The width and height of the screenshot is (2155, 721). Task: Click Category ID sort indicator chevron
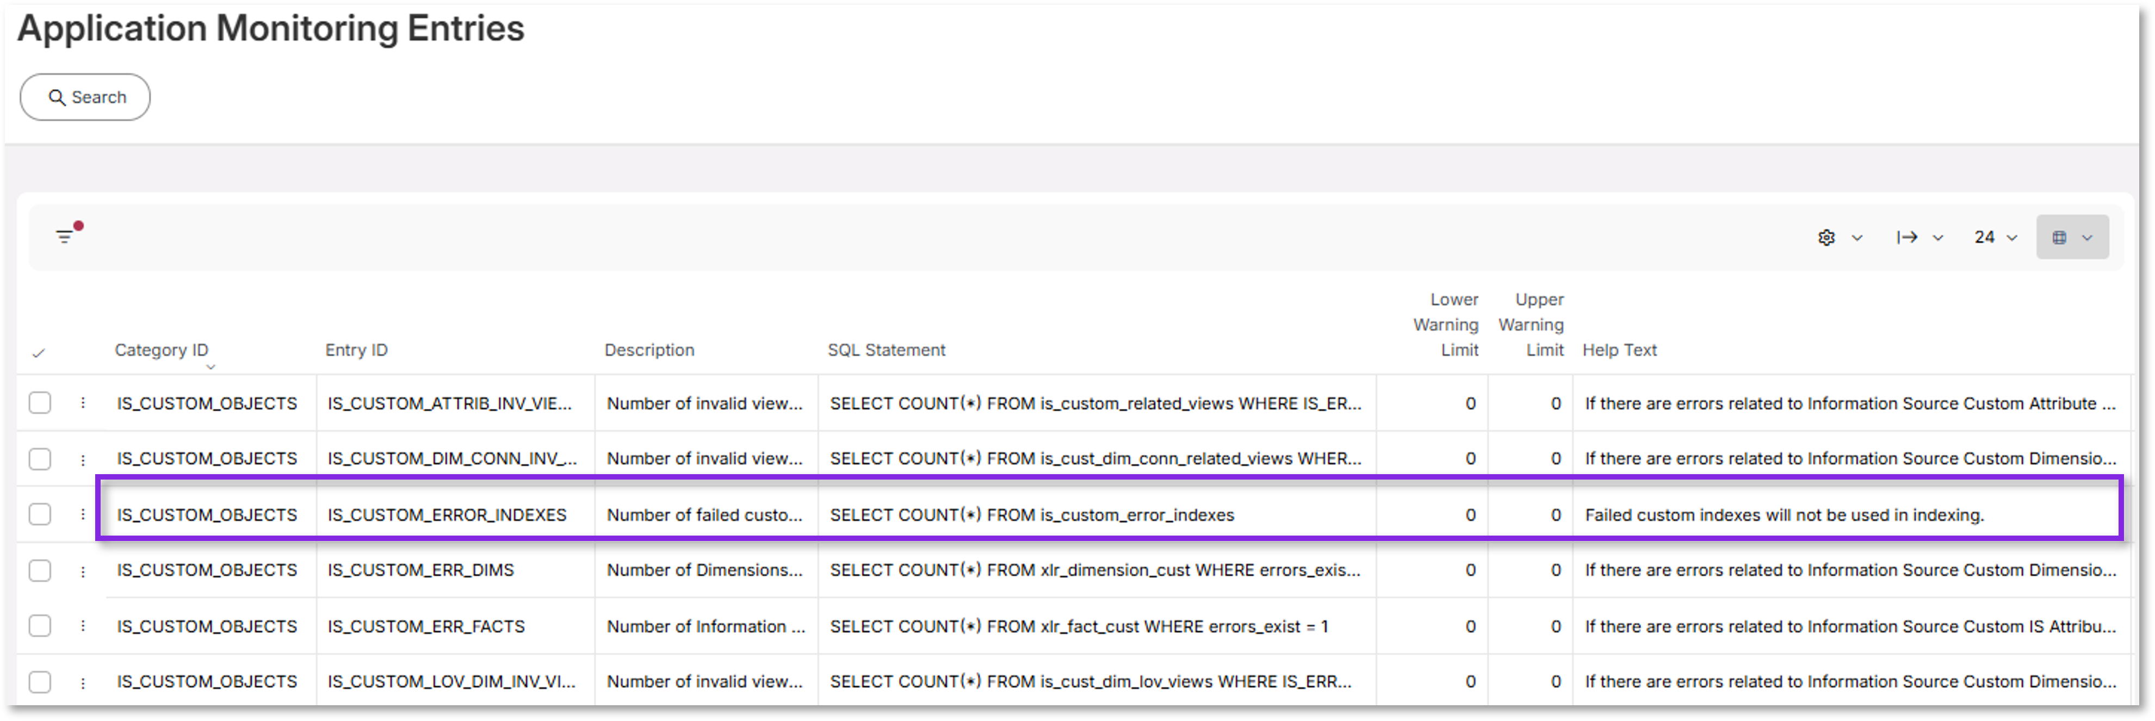point(211,366)
